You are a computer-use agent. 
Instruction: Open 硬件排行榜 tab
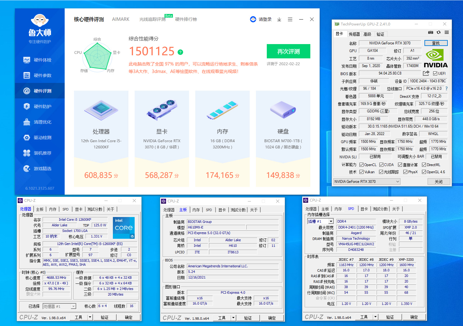pyautogui.click(x=186, y=19)
